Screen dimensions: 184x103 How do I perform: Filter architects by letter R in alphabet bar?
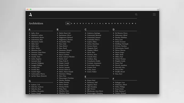click(x=118, y=23)
